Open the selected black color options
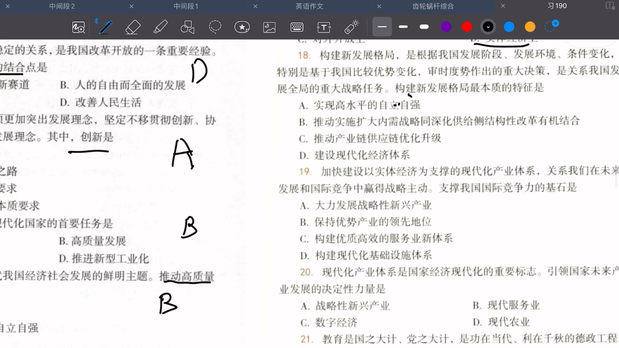This screenshot has height=348, width=619. point(488,27)
